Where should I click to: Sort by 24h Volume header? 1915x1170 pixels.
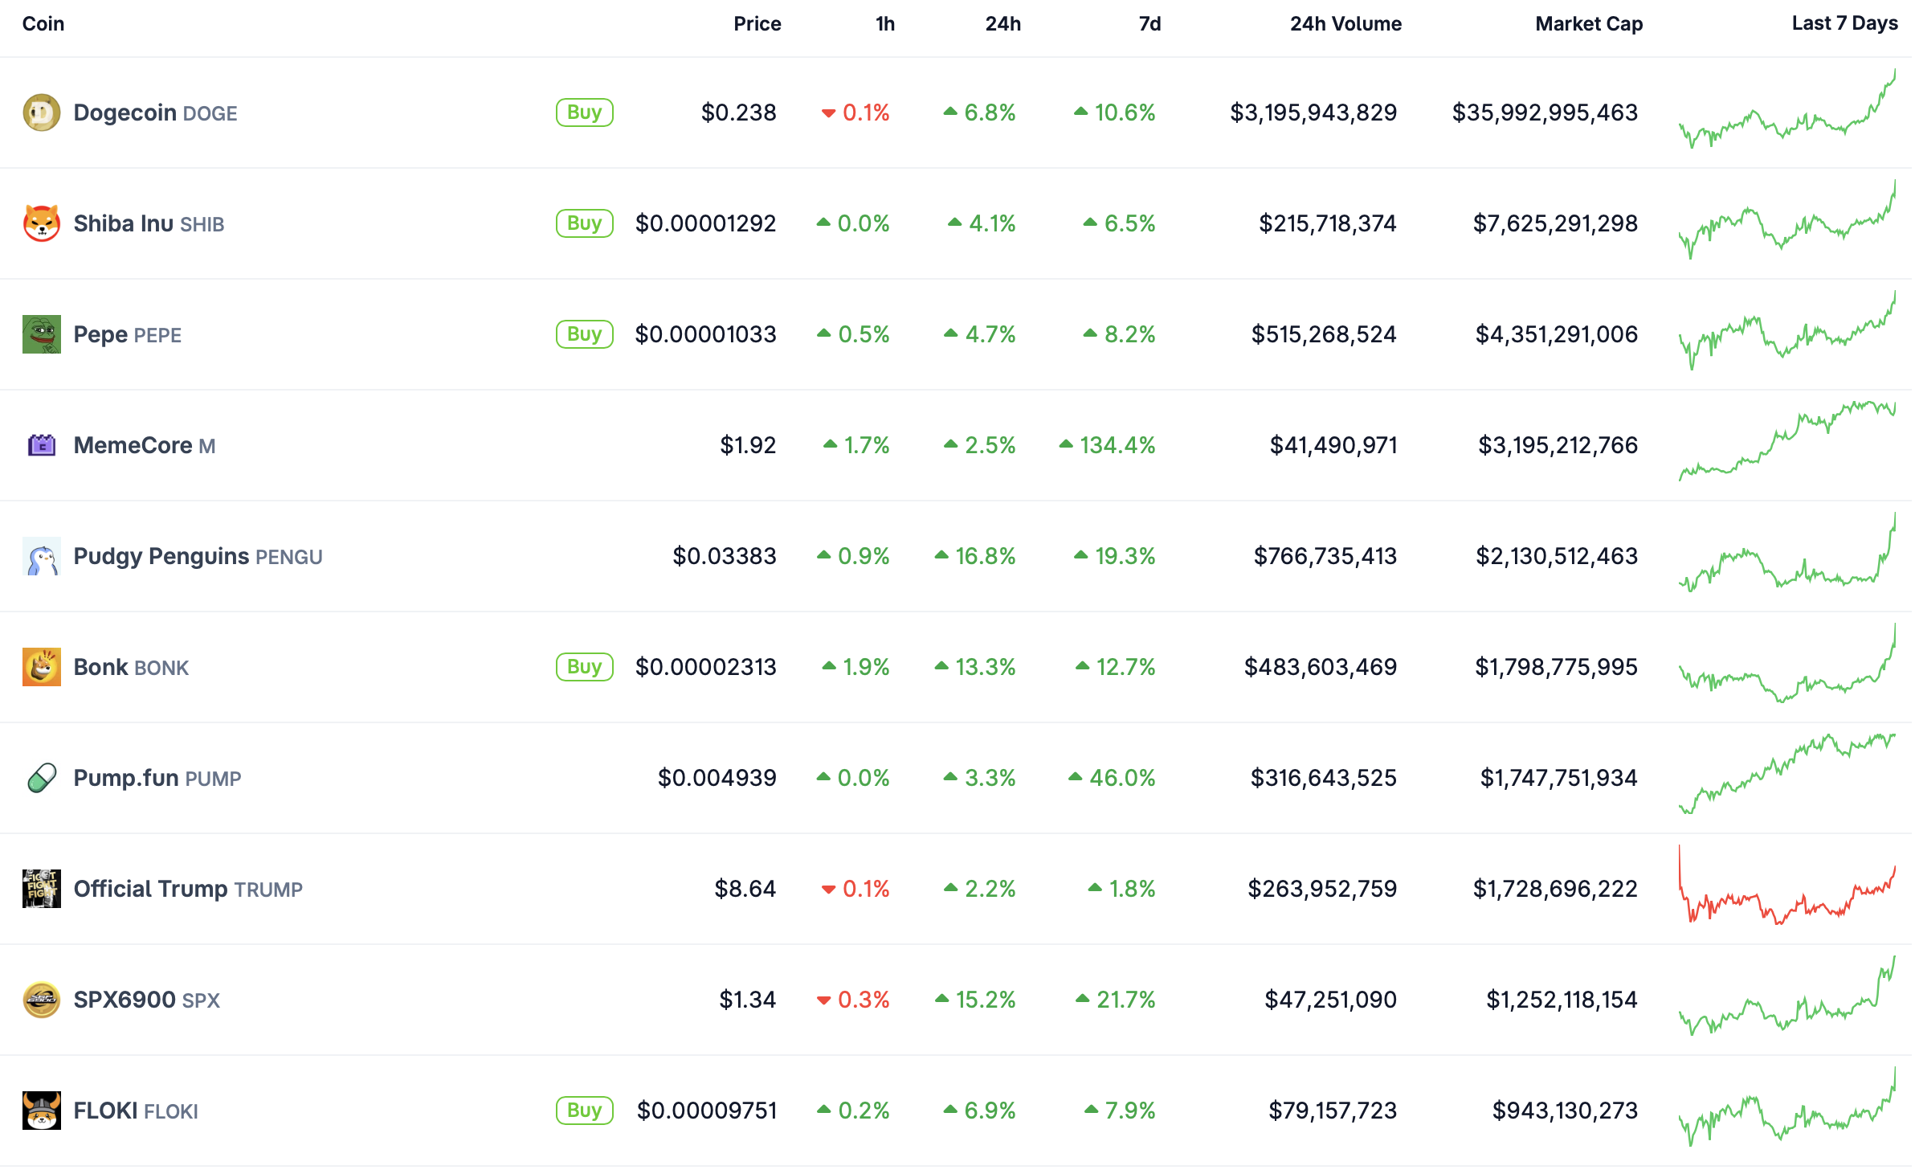click(x=1345, y=24)
